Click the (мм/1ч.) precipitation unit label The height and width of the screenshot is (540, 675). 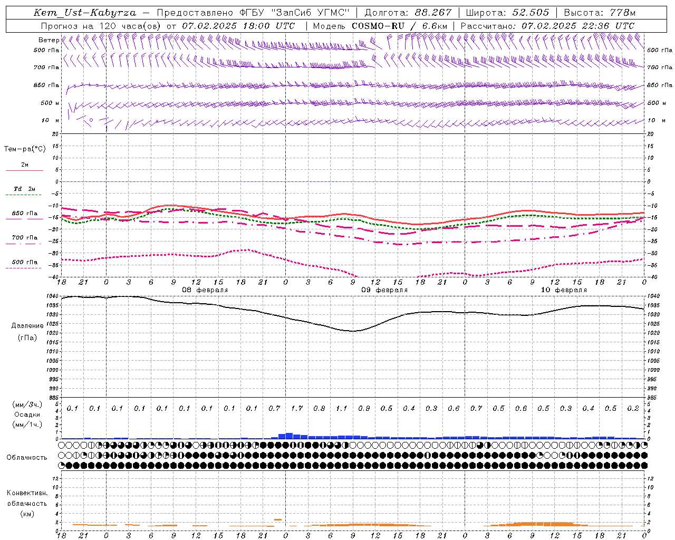coord(27,425)
